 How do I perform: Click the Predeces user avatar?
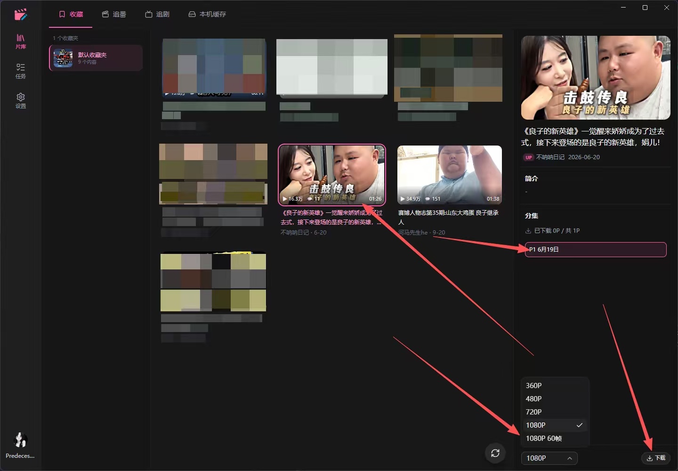(20, 440)
